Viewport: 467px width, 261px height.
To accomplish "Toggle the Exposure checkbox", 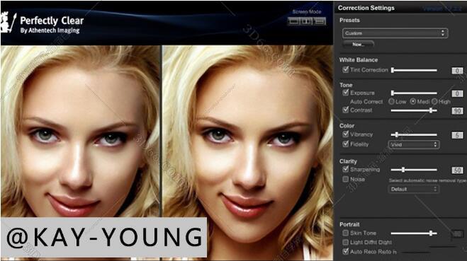I will point(346,93).
